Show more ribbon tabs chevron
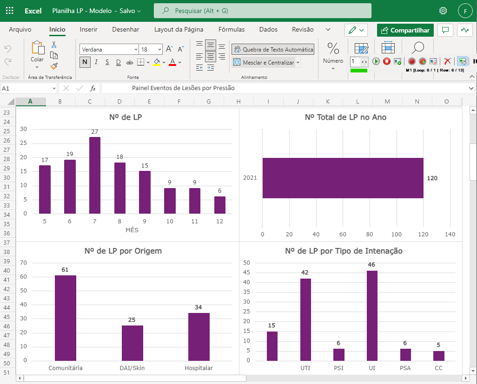 (328, 29)
